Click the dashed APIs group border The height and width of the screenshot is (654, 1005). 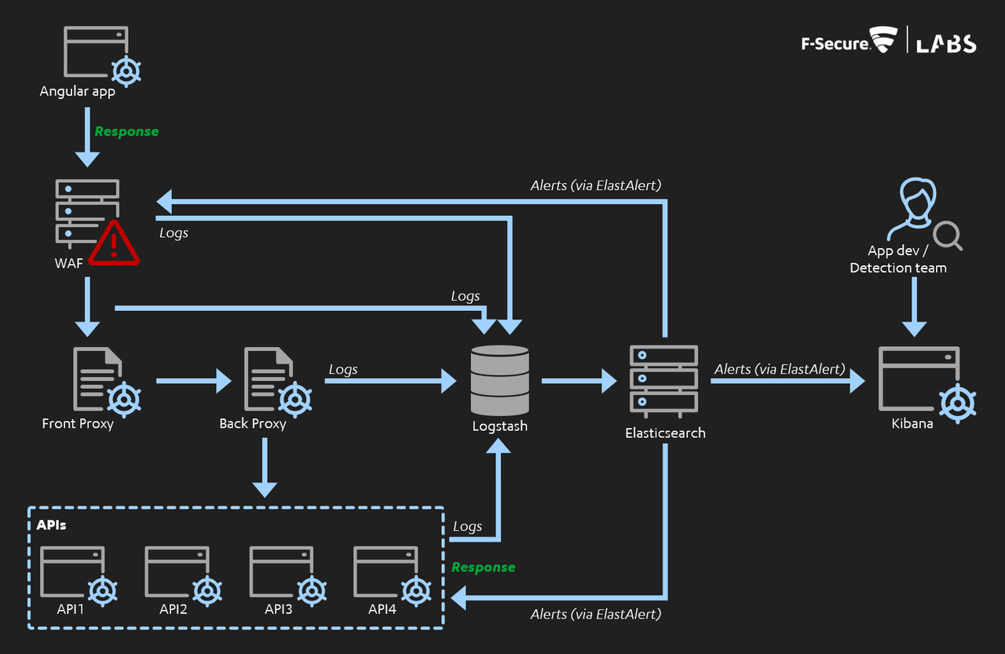point(236,507)
